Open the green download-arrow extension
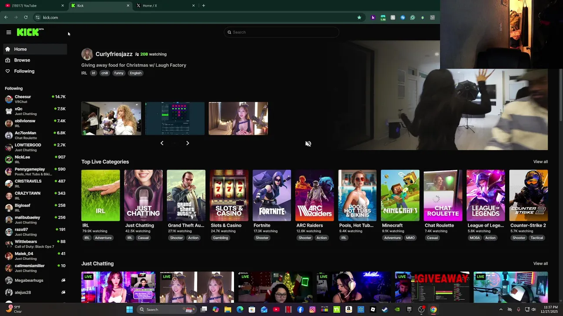This screenshot has height=316, width=563. 423,18
